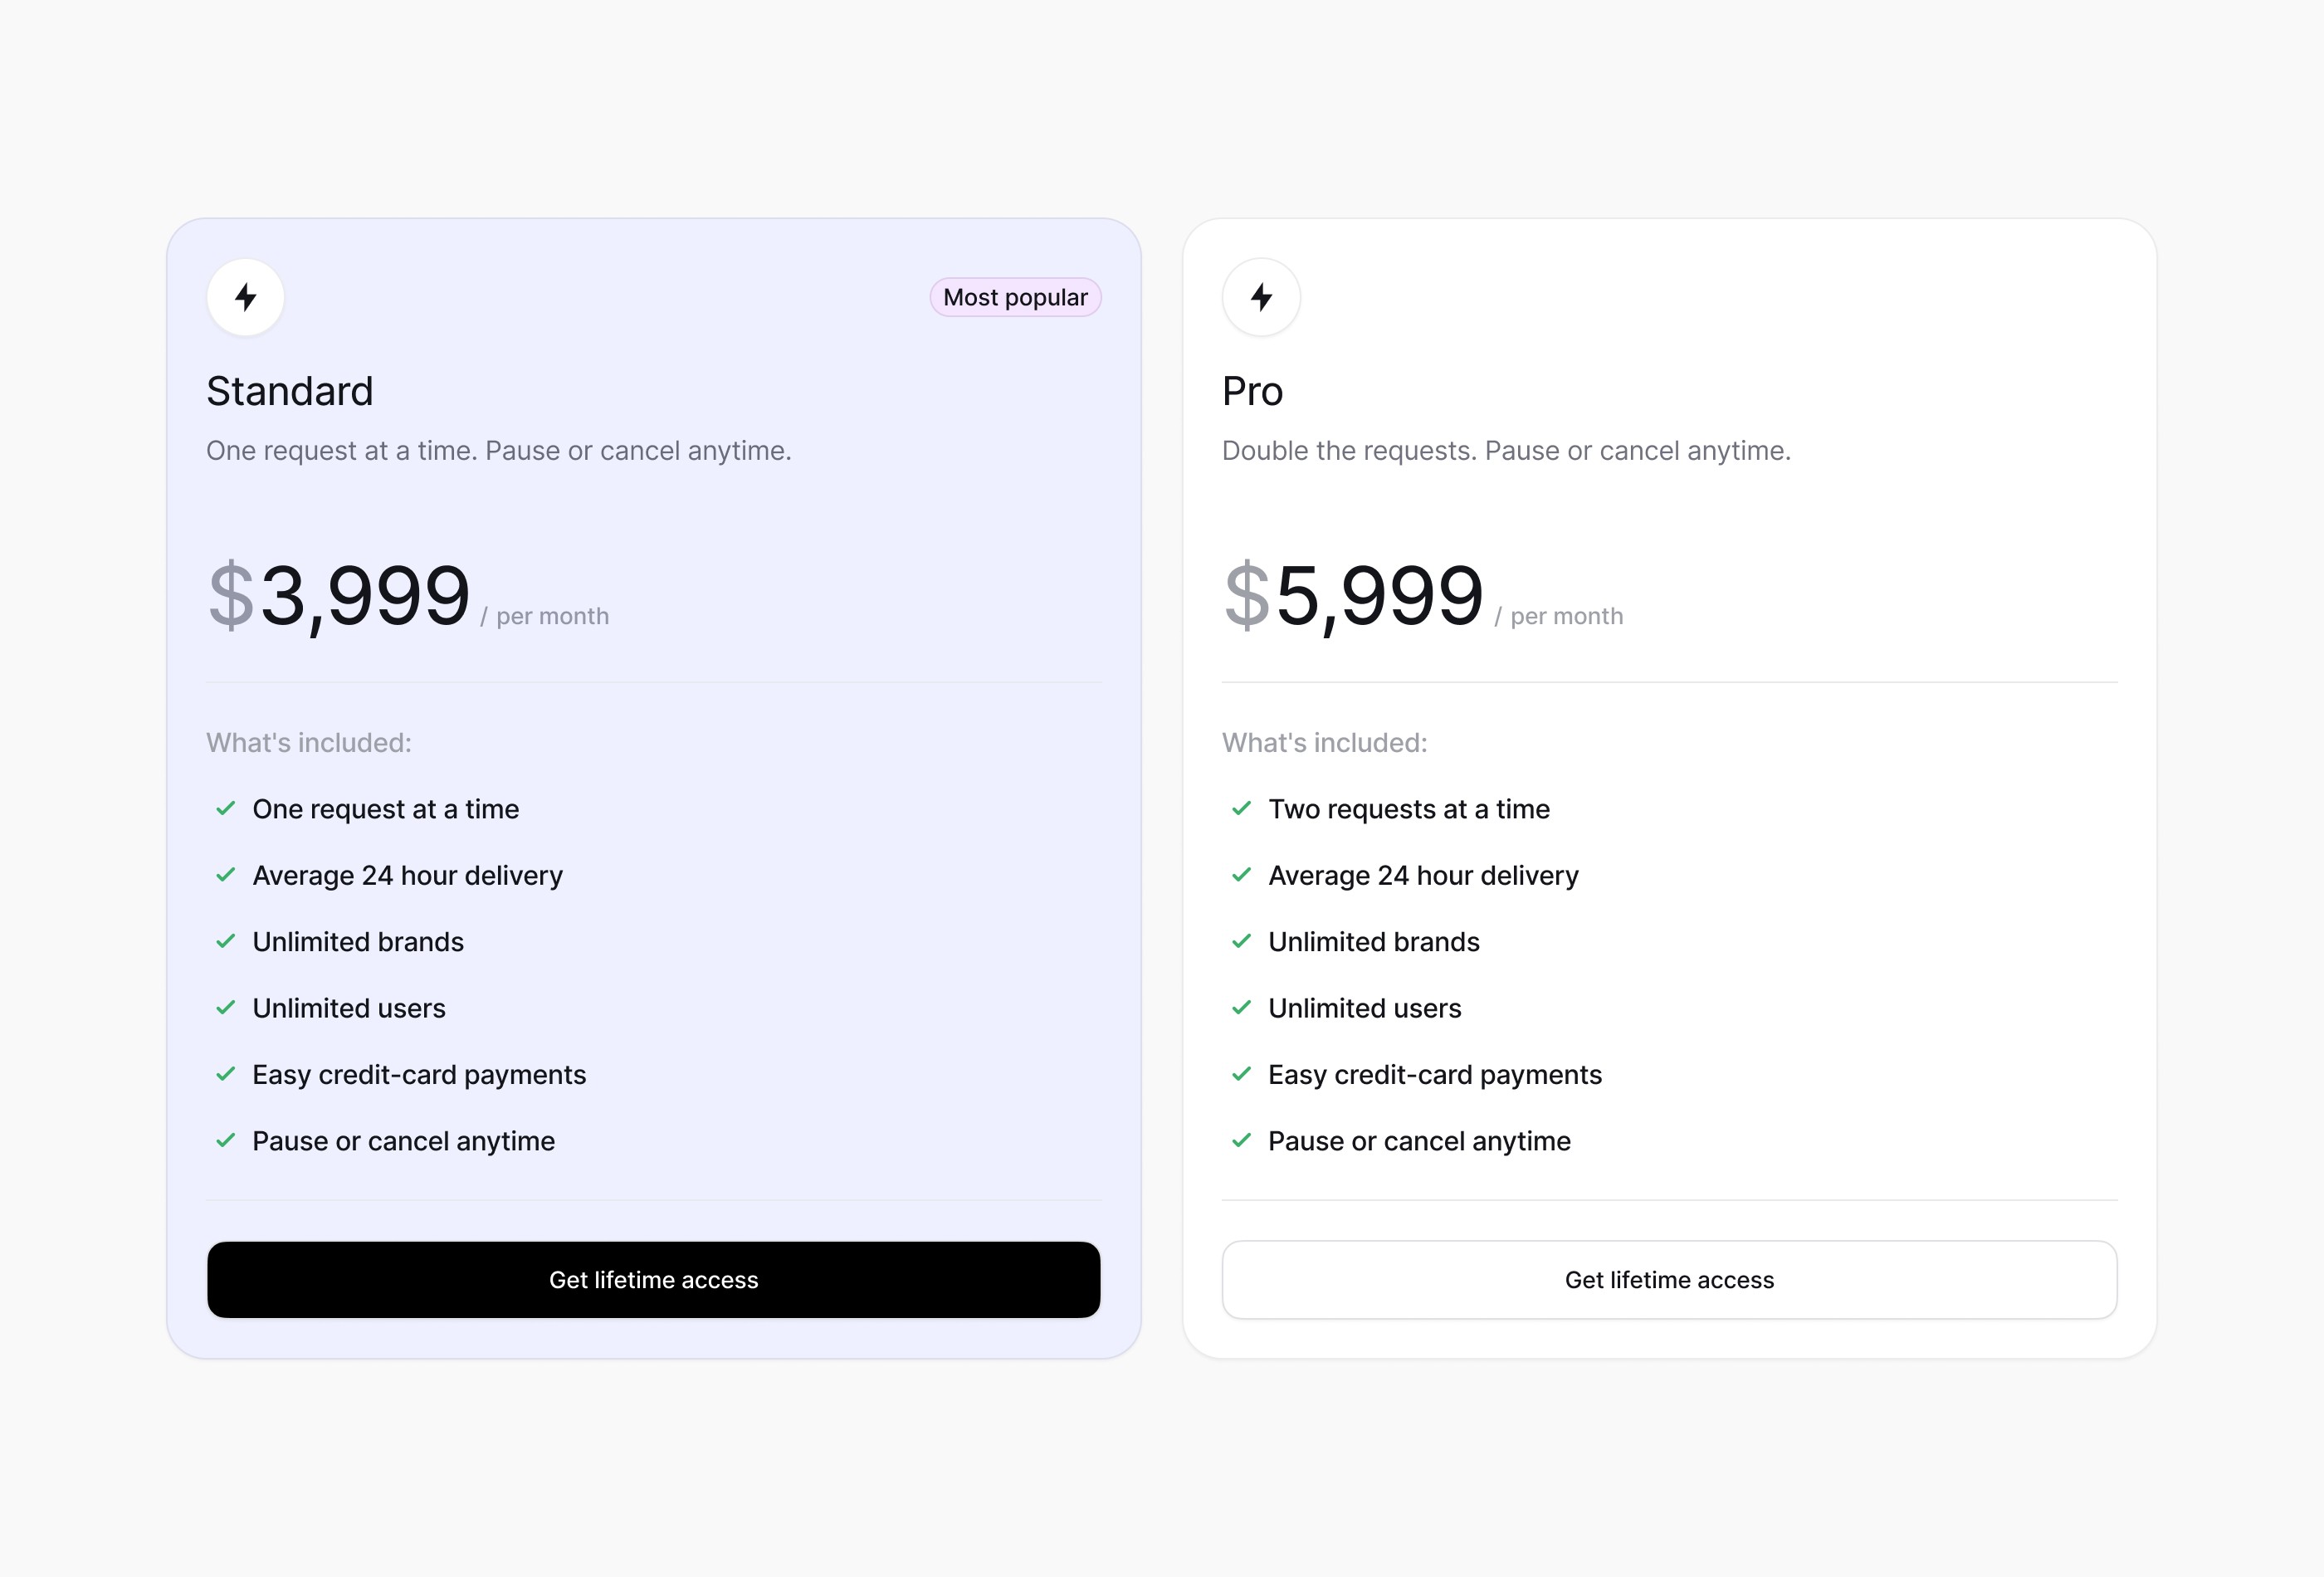Click the $5,999 price on Pro

[x=1354, y=597]
